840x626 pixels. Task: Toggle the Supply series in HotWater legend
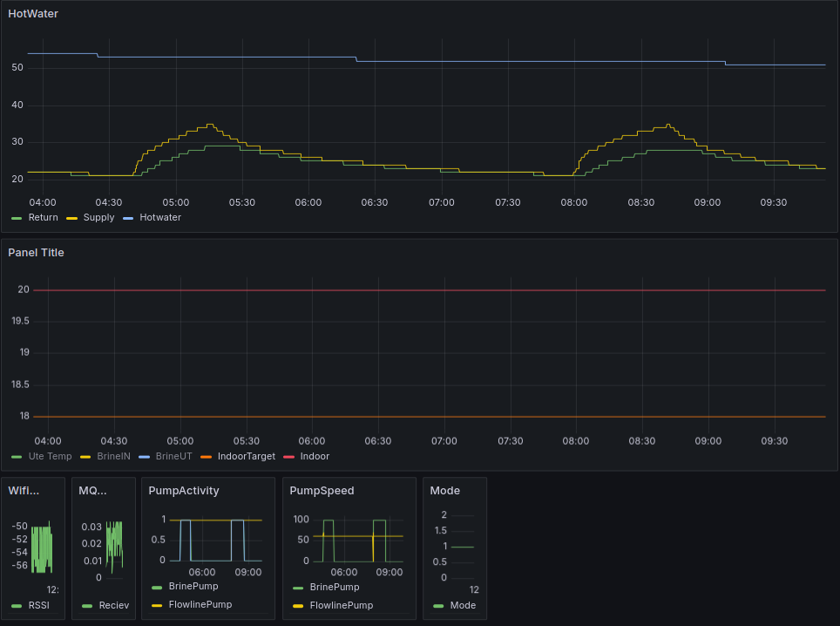pyautogui.click(x=98, y=218)
